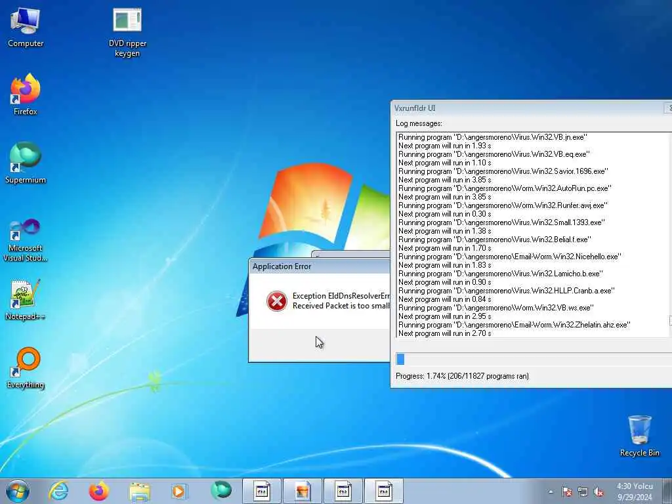Select the "Progress: 1.74%" status text

point(462,376)
